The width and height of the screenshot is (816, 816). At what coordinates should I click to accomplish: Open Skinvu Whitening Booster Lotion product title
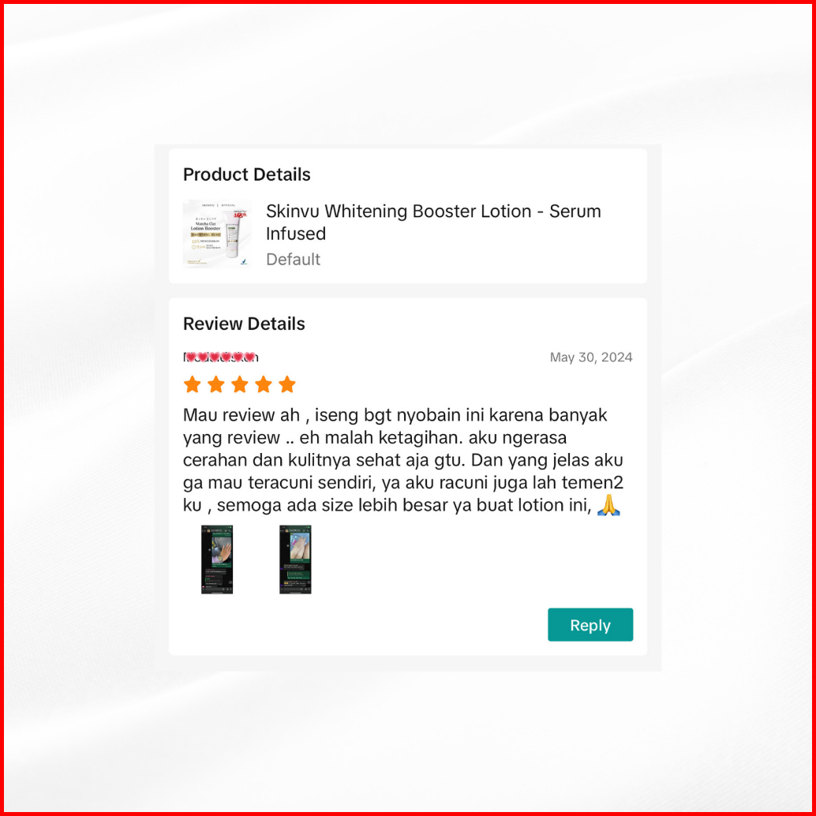click(x=433, y=223)
